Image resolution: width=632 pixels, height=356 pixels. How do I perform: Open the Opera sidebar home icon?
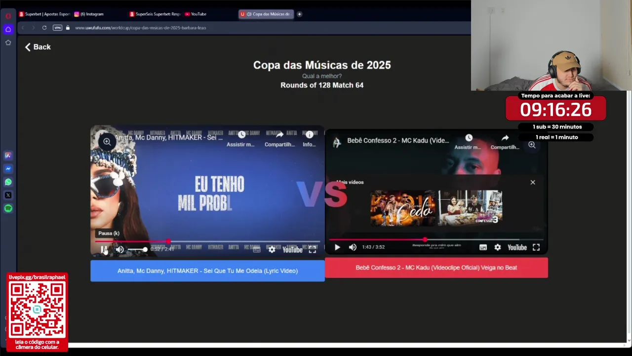click(x=8, y=29)
